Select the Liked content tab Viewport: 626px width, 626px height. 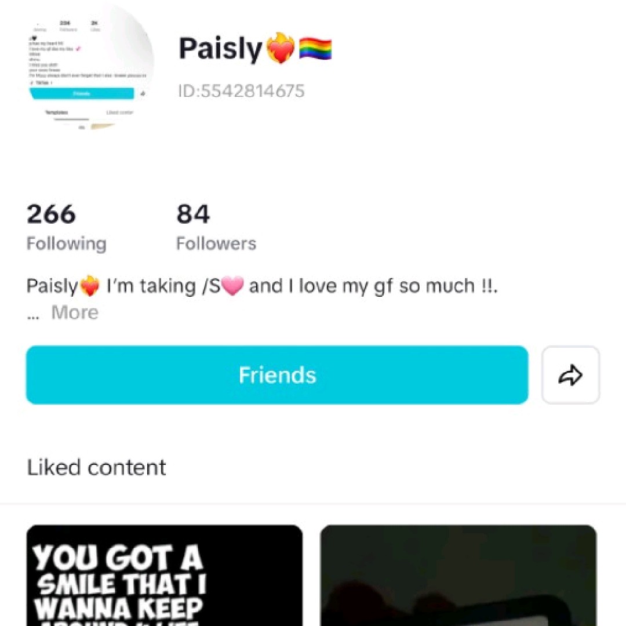click(x=96, y=467)
